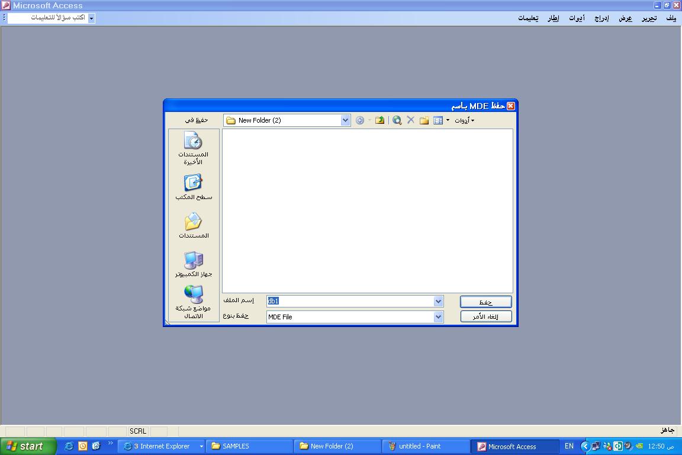This screenshot has height=455, width=682.
Task: Click the EN language indicator
Action: (569, 446)
